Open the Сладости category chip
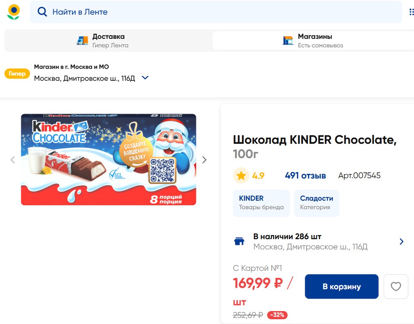 [x=316, y=203]
